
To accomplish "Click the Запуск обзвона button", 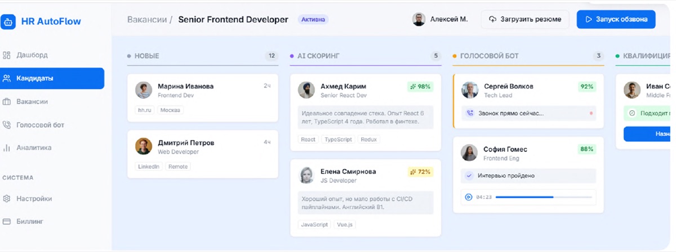I will coord(616,19).
